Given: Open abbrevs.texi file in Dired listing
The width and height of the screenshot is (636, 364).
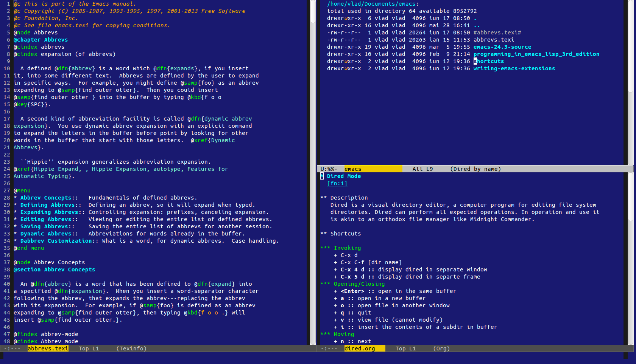Looking at the screenshot, I should point(494,40).
